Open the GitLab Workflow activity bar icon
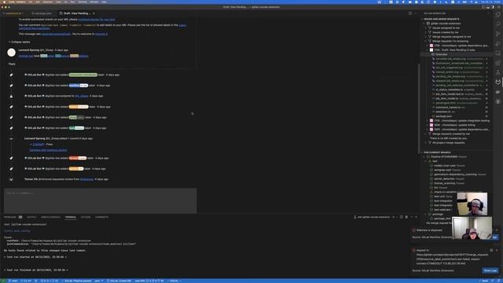This screenshot has height=283, width=503. click(497, 82)
